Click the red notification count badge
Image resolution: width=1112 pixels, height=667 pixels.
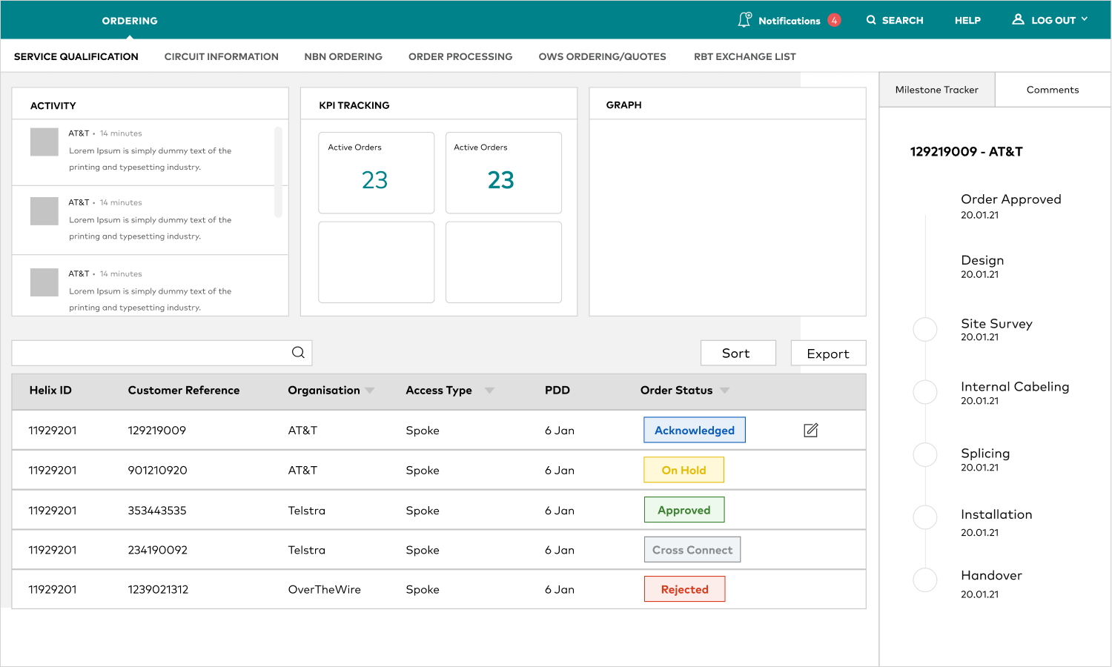pos(834,20)
